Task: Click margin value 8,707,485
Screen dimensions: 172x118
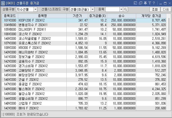Action: coord(159,20)
